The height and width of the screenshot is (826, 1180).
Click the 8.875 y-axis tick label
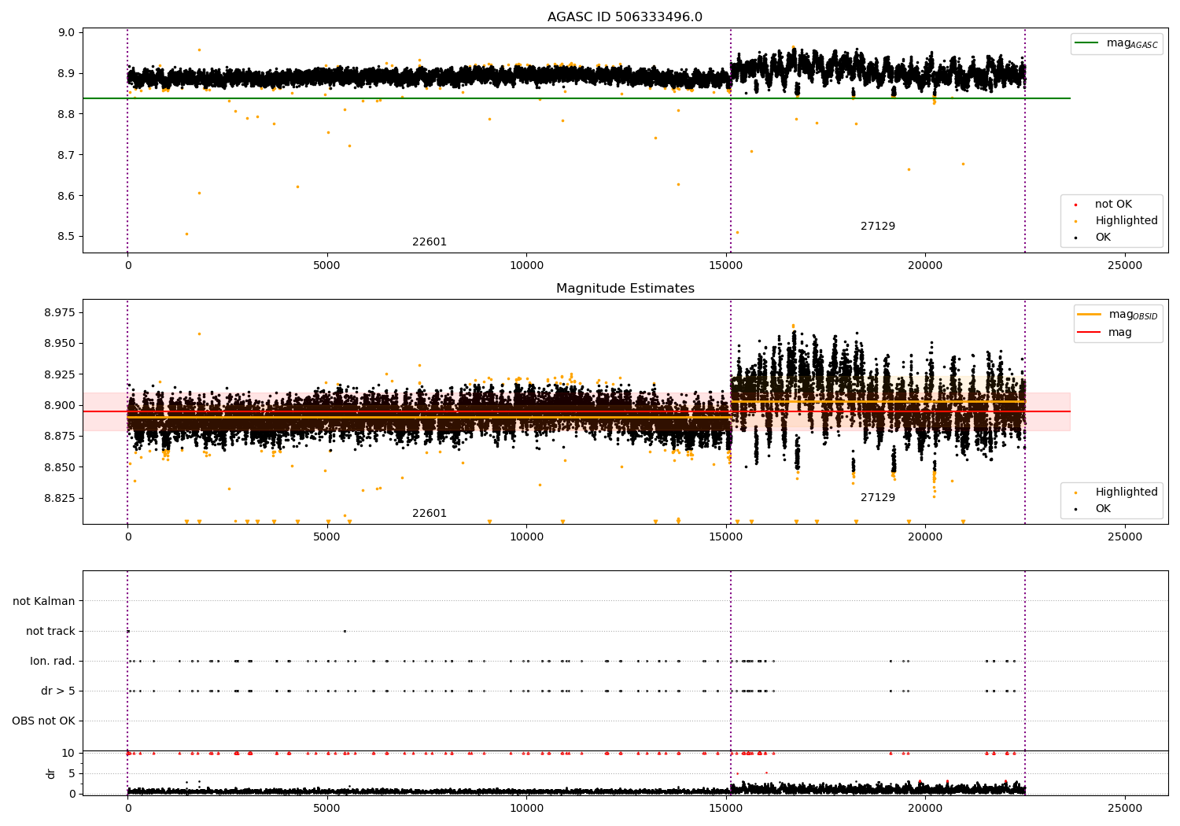tap(60, 437)
